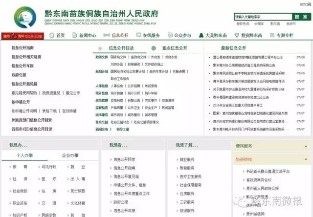Open 信息公开年报 in left list

coord(22,66)
